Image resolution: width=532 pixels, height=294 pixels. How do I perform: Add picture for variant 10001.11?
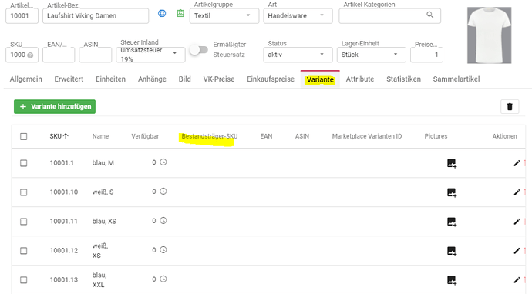[x=452, y=222]
